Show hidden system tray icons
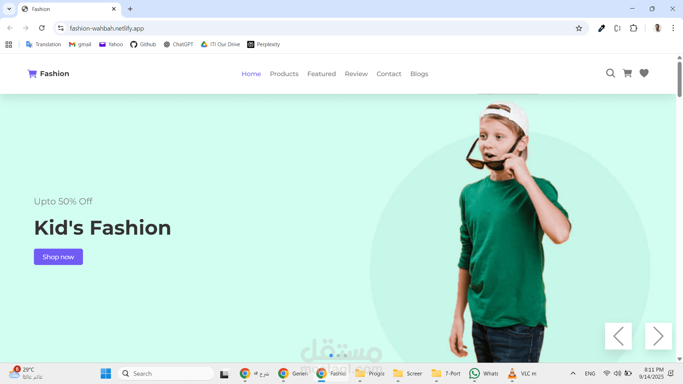Screen dimensions: 683x384 (573, 373)
